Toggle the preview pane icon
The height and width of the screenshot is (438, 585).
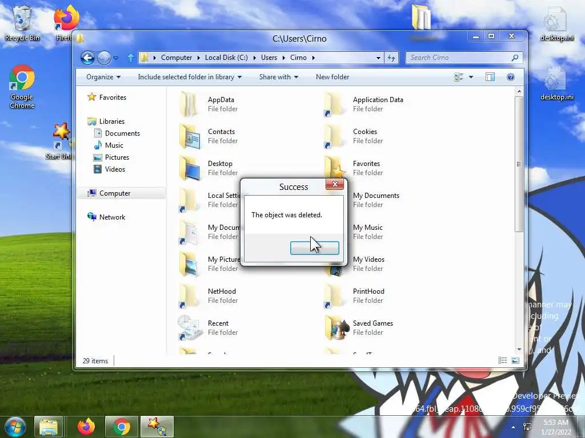[490, 77]
